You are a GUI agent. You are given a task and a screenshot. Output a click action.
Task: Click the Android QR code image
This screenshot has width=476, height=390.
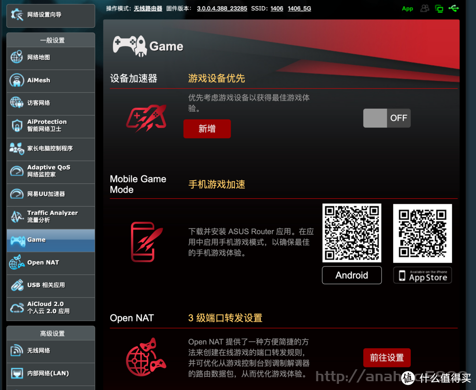point(352,233)
